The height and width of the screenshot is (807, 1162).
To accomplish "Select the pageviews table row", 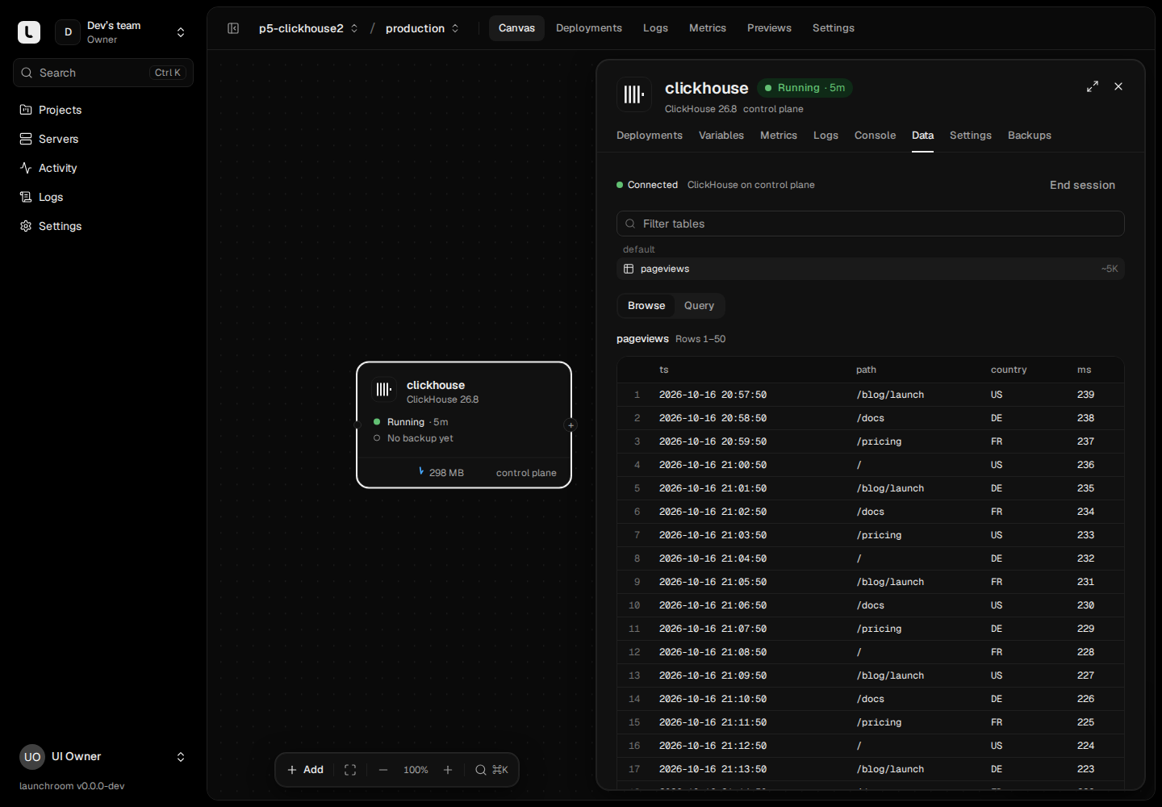I will pos(871,269).
